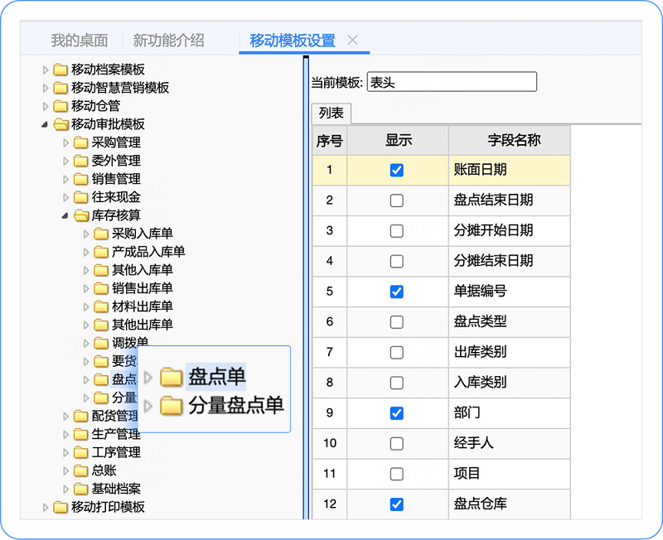Switch to the 我的桌面 tab
Screen dimensions: 663x540
tap(79, 40)
